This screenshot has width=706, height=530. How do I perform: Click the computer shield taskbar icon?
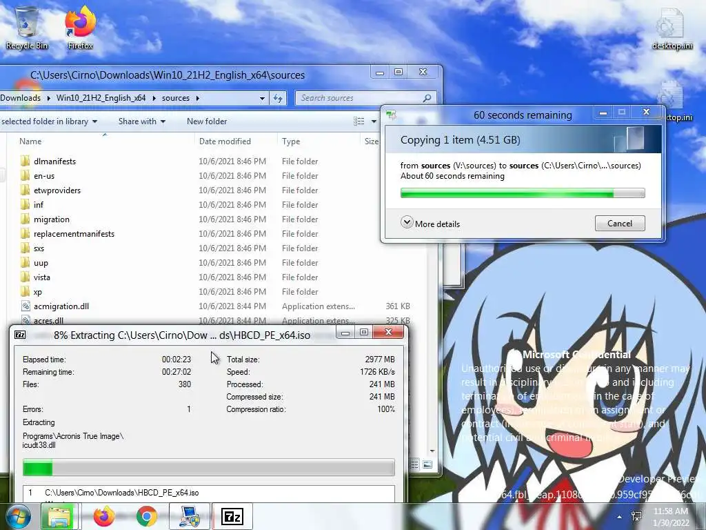pos(190,516)
